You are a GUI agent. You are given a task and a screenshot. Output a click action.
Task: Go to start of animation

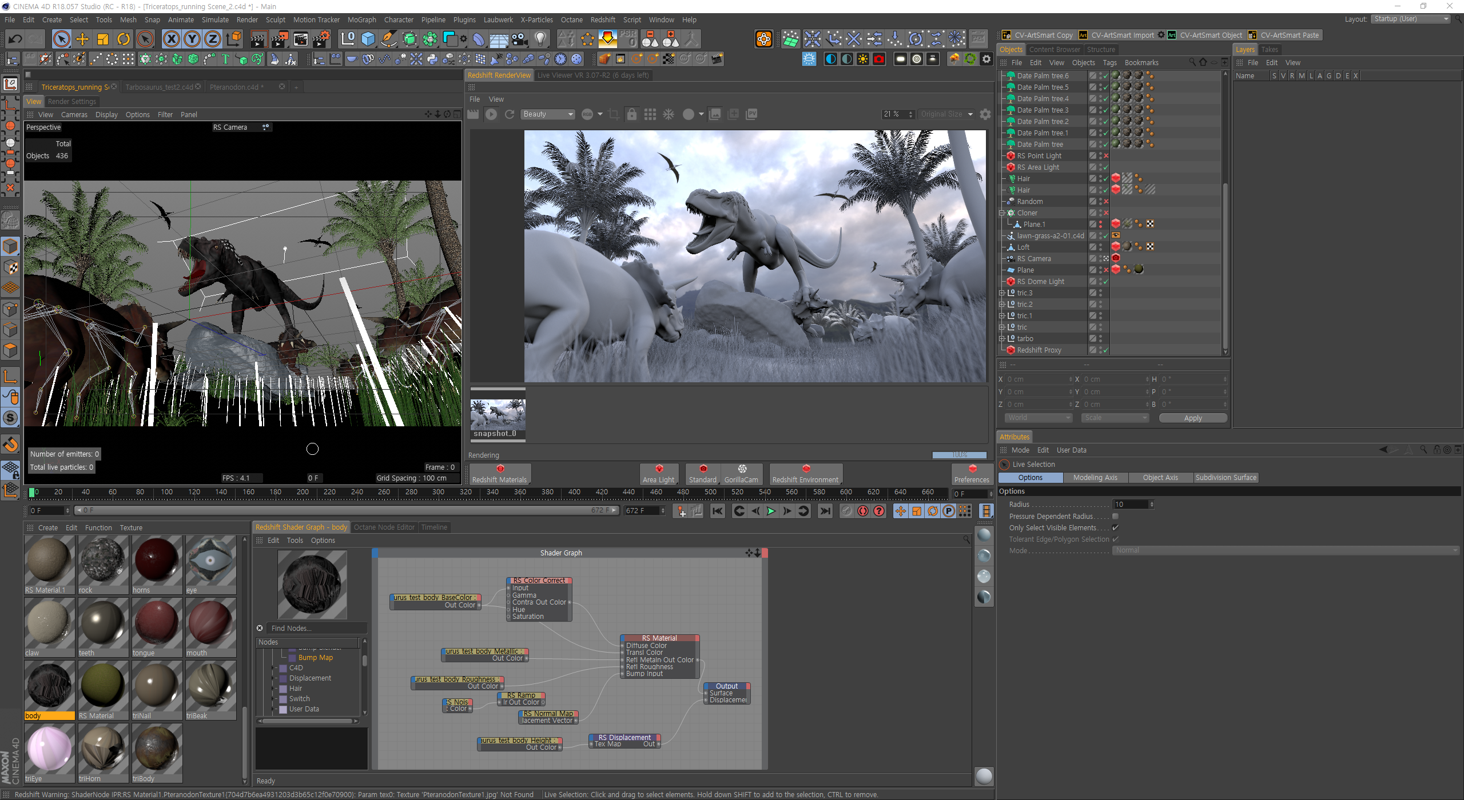[718, 511]
